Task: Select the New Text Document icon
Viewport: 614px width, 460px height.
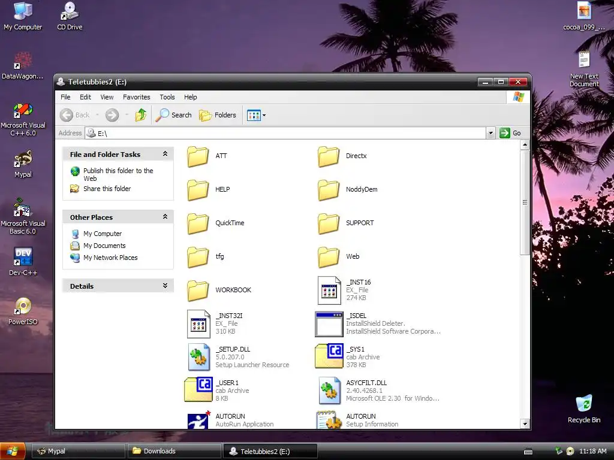Action: coord(584,69)
